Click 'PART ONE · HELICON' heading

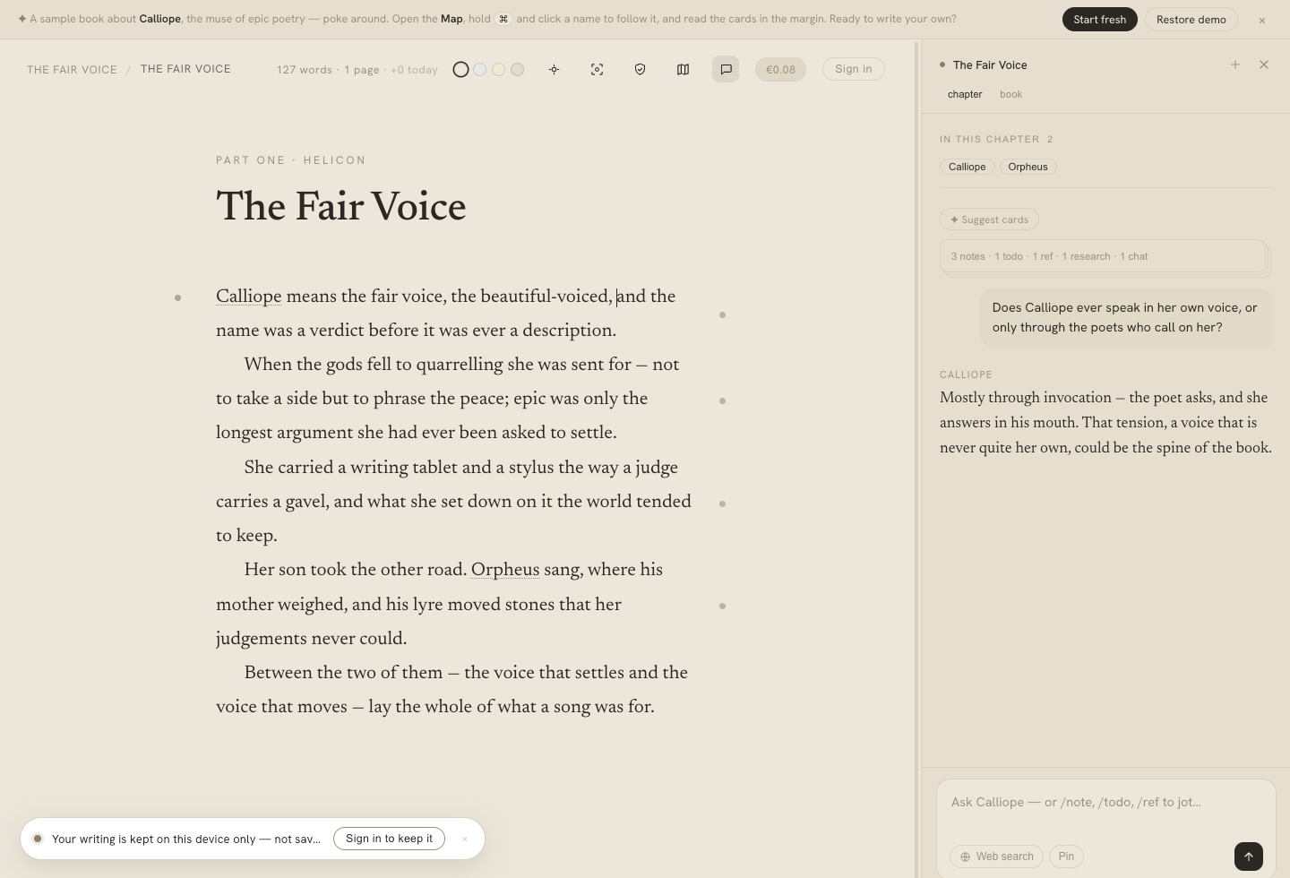coord(291,160)
